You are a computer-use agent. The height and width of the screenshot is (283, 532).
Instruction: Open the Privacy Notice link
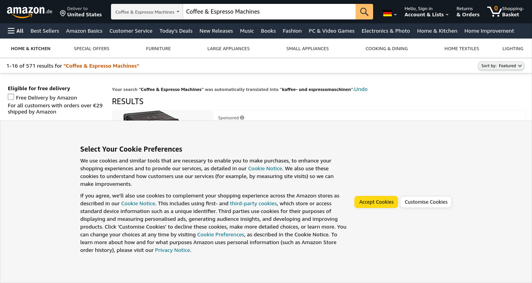pos(173,250)
